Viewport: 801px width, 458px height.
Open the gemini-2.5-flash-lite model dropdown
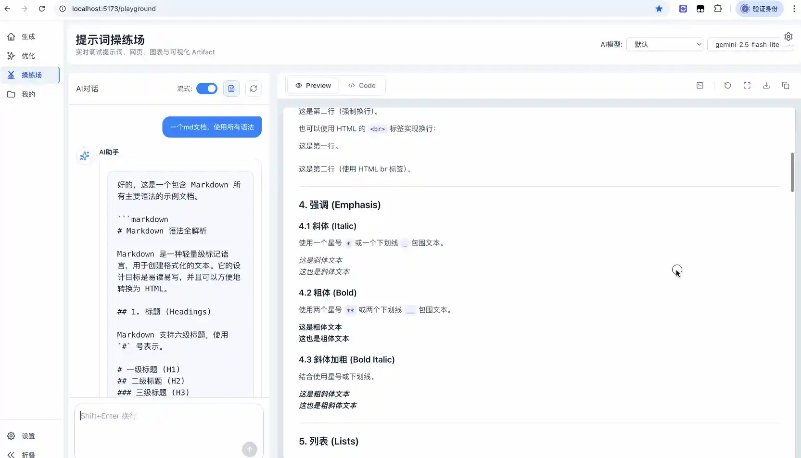750,44
